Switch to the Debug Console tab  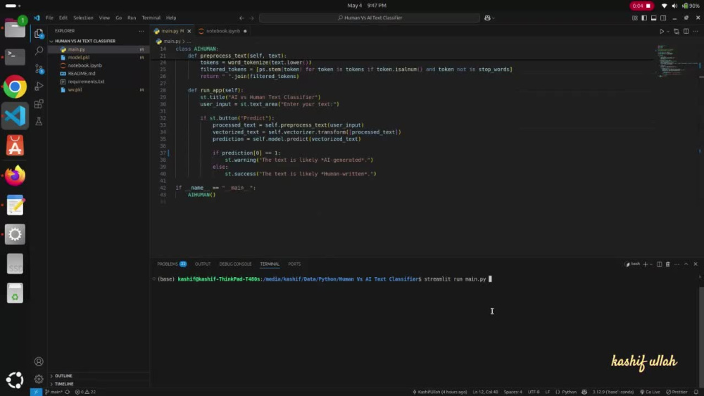click(235, 264)
